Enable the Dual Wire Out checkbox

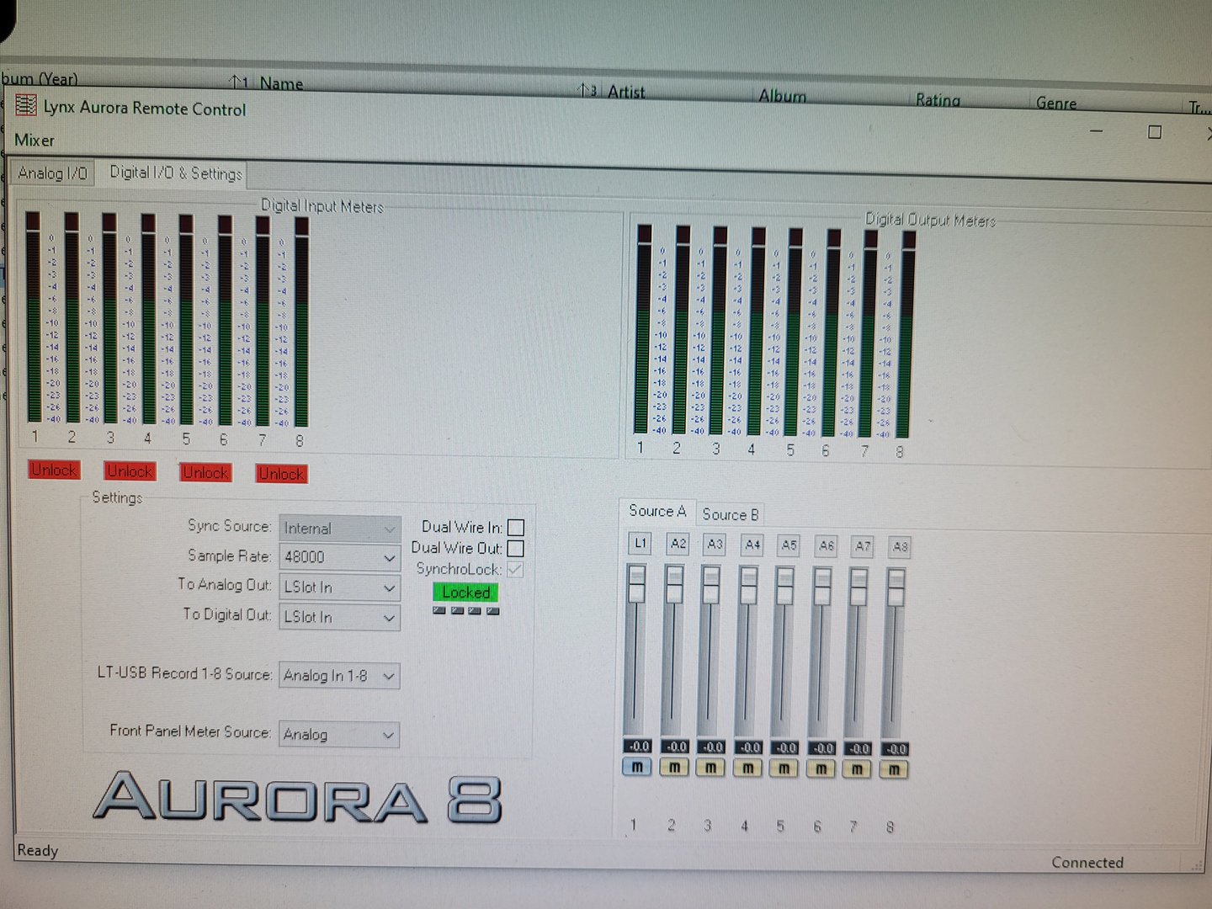(x=516, y=549)
